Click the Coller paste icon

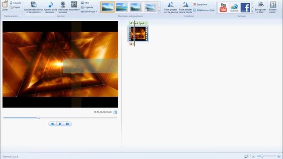point(5,4)
